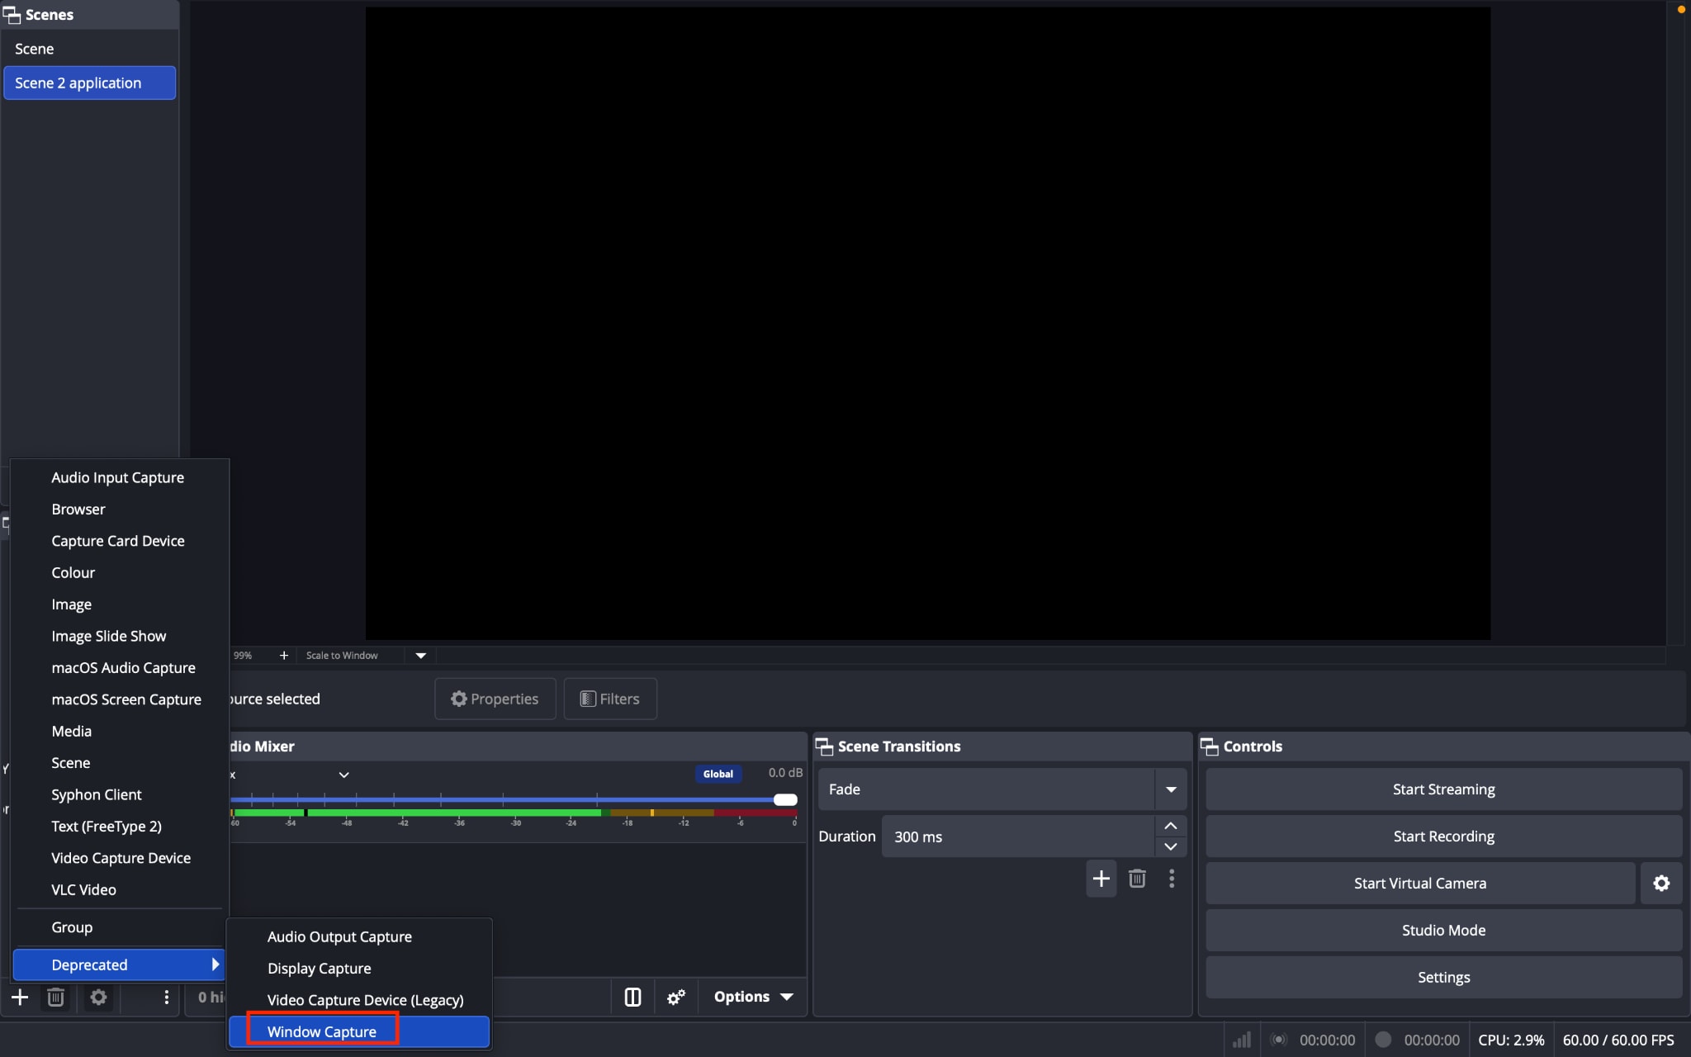Add macOS Audio Capture source
This screenshot has height=1057, width=1691.
pos(119,667)
